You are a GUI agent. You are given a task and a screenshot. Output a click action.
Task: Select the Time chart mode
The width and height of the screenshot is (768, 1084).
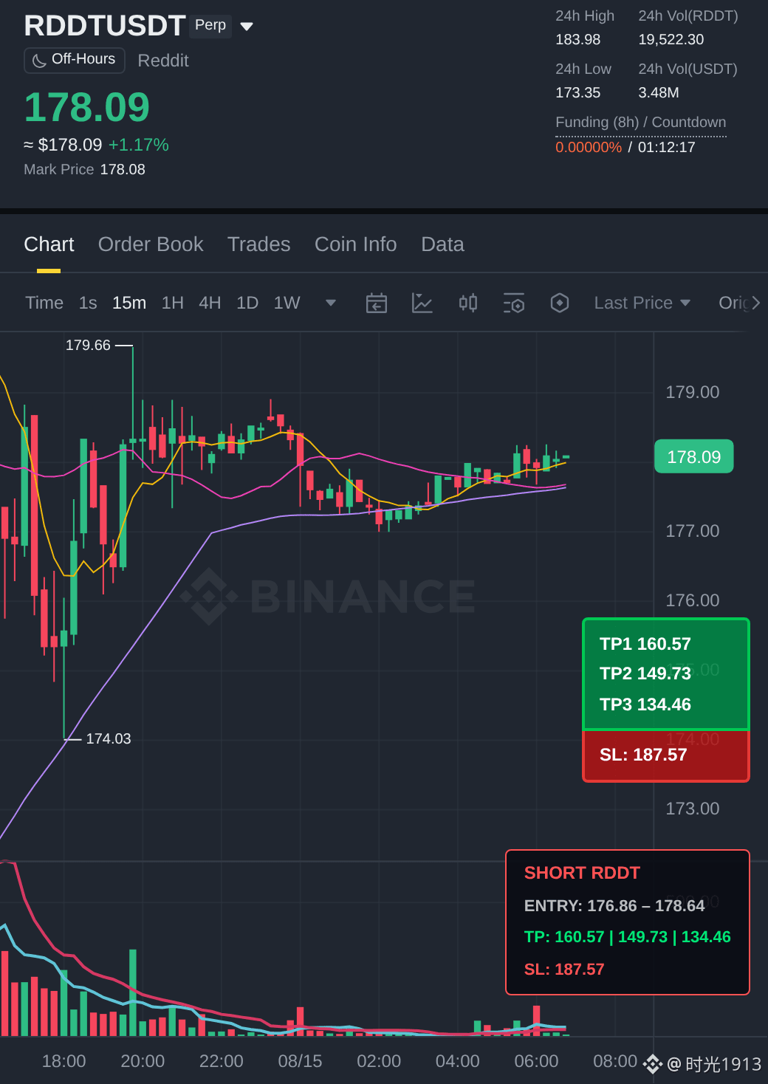pyautogui.click(x=44, y=303)
